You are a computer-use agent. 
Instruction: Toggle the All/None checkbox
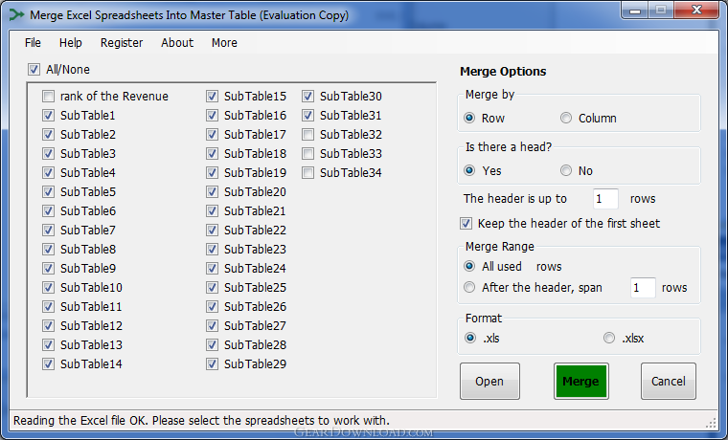click(x=34, y=70)
